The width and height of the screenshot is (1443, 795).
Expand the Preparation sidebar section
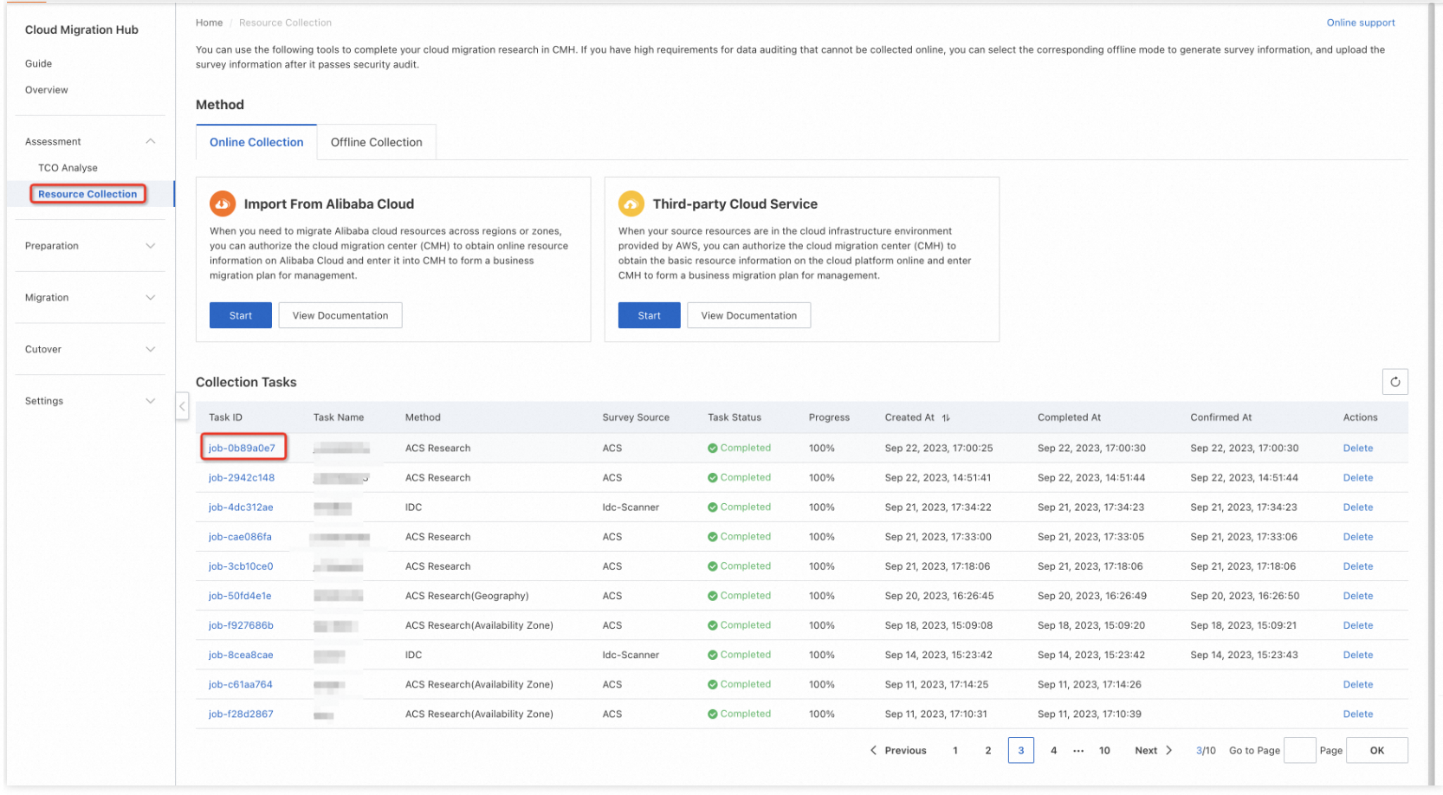point(151,246)
